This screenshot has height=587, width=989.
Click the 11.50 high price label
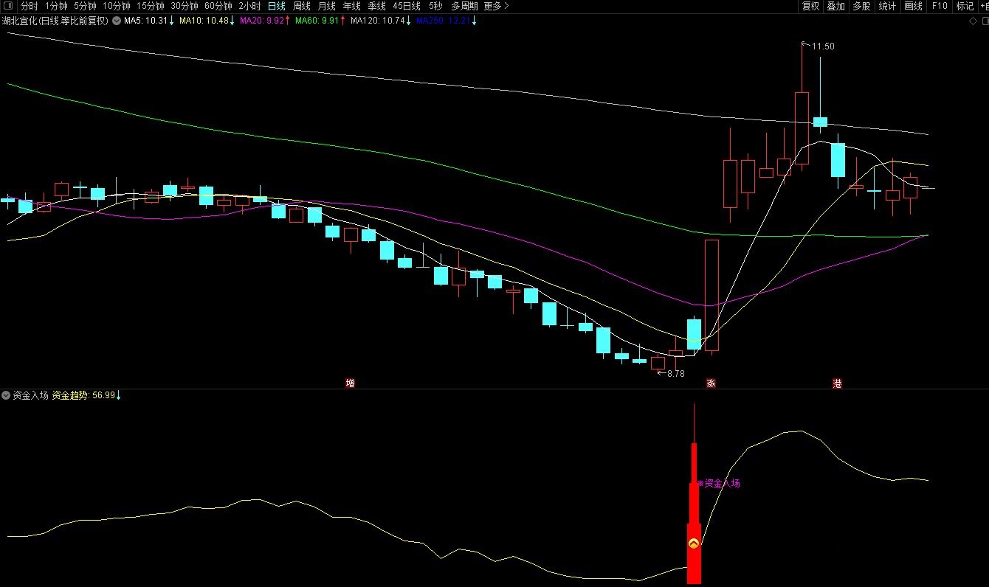(823, 46)
